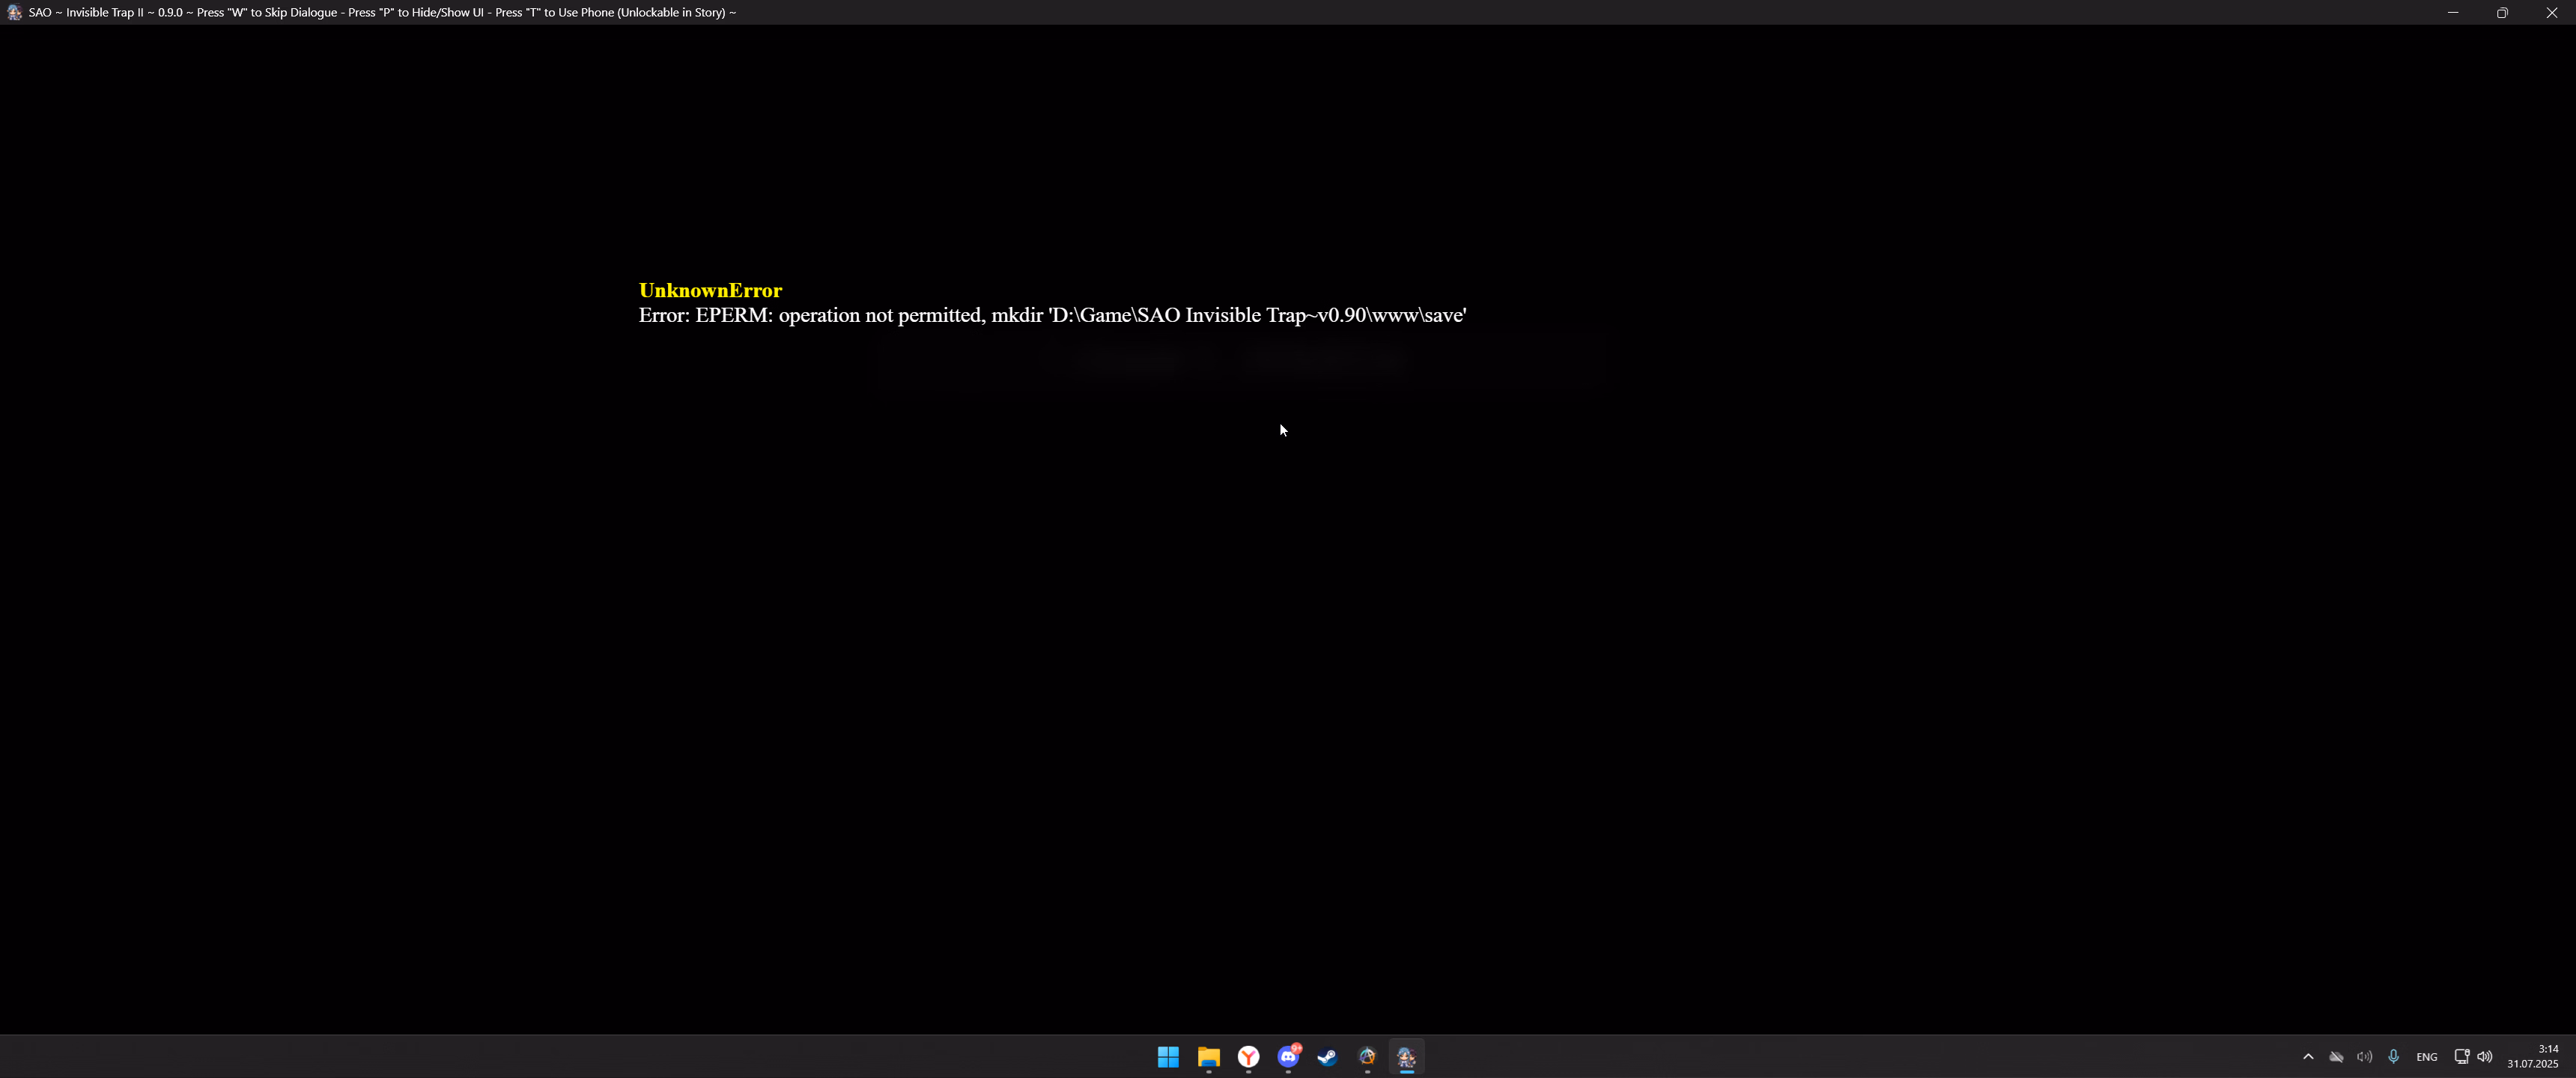Open the microphone tray icon
This screenshot has height=1078, width=2576.
(2393, 1057)
